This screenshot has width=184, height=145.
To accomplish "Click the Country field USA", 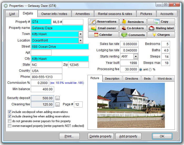I will tap(47, 71).
